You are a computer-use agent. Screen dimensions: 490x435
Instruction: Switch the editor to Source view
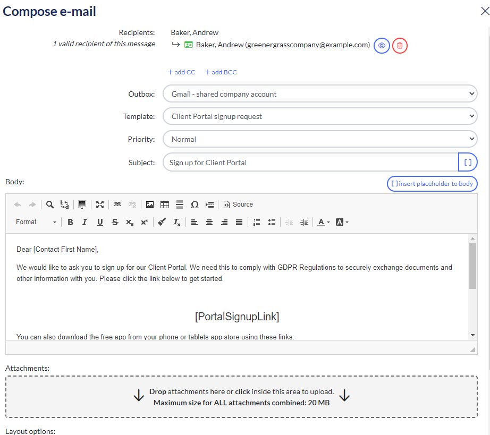pos(238,204)
